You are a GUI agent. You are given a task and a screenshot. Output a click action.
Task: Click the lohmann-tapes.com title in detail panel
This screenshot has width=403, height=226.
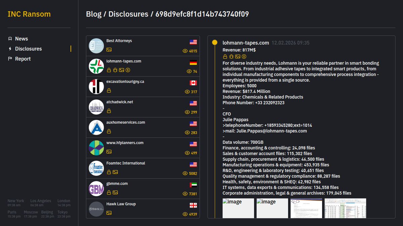click(x=246, y=43)
